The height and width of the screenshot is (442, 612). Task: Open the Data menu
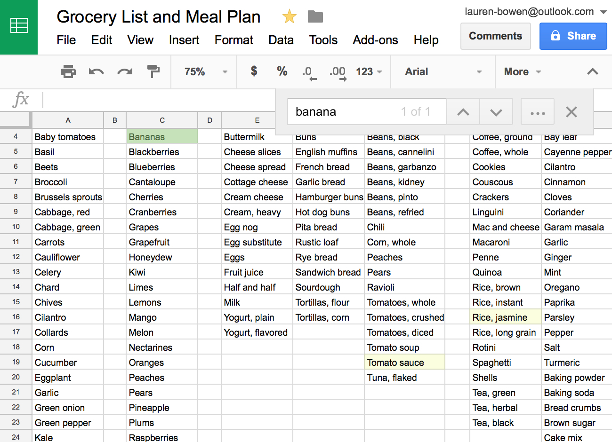[281, 40]
